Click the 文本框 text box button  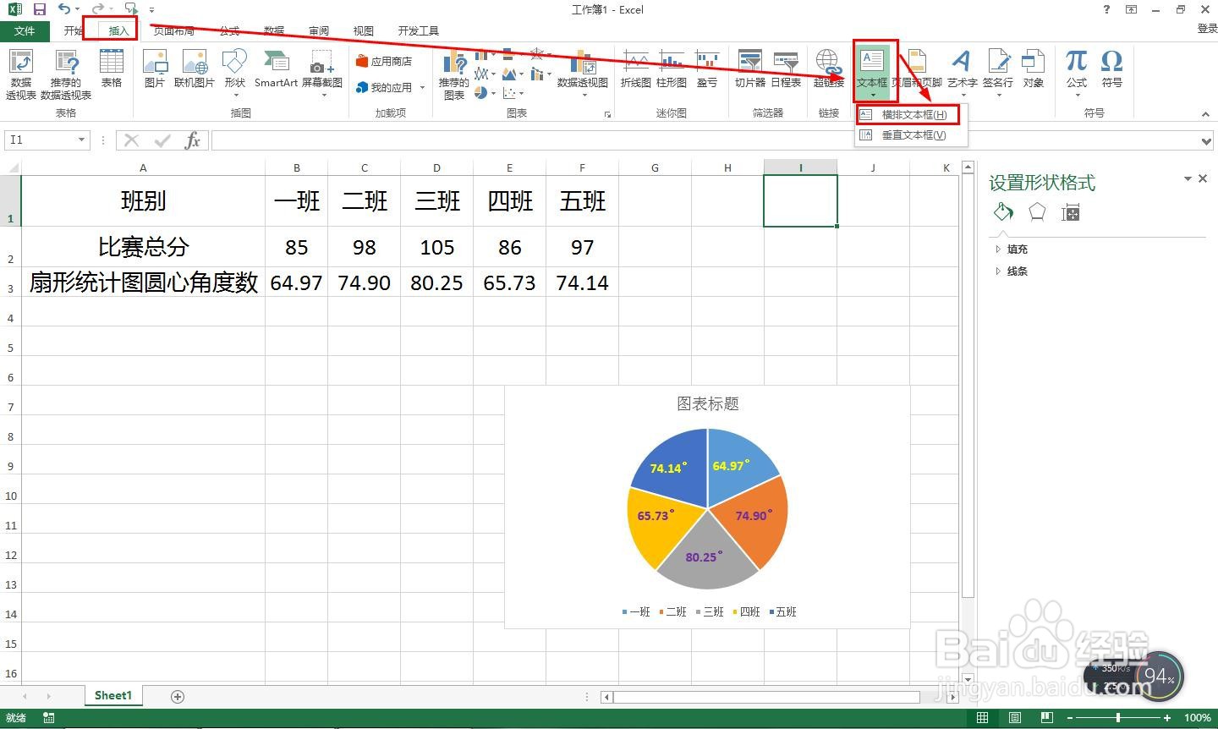click(x=872, y=71)
